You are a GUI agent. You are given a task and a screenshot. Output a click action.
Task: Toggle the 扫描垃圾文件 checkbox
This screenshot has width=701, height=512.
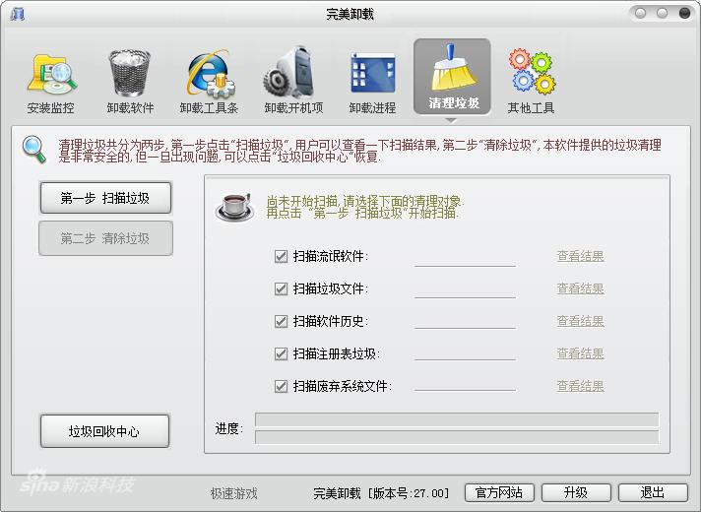(282, 289)
